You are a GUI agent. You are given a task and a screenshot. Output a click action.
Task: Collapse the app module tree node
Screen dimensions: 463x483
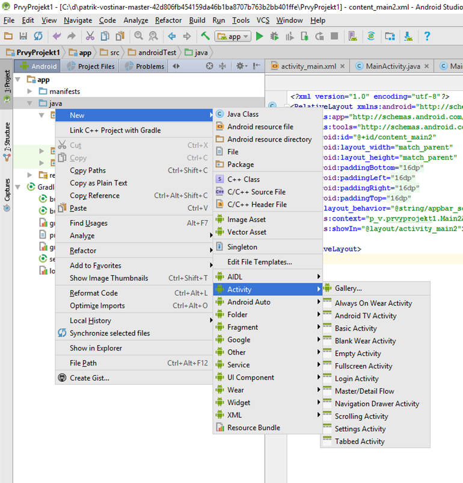pos(18,79)
